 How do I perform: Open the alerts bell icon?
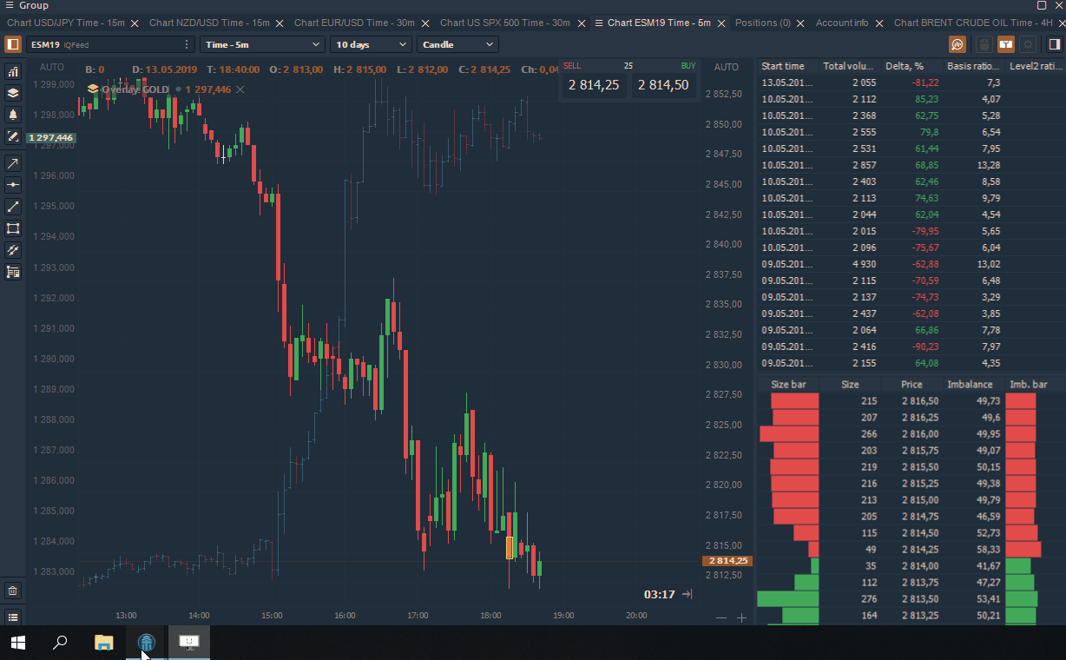click(13, 115)
